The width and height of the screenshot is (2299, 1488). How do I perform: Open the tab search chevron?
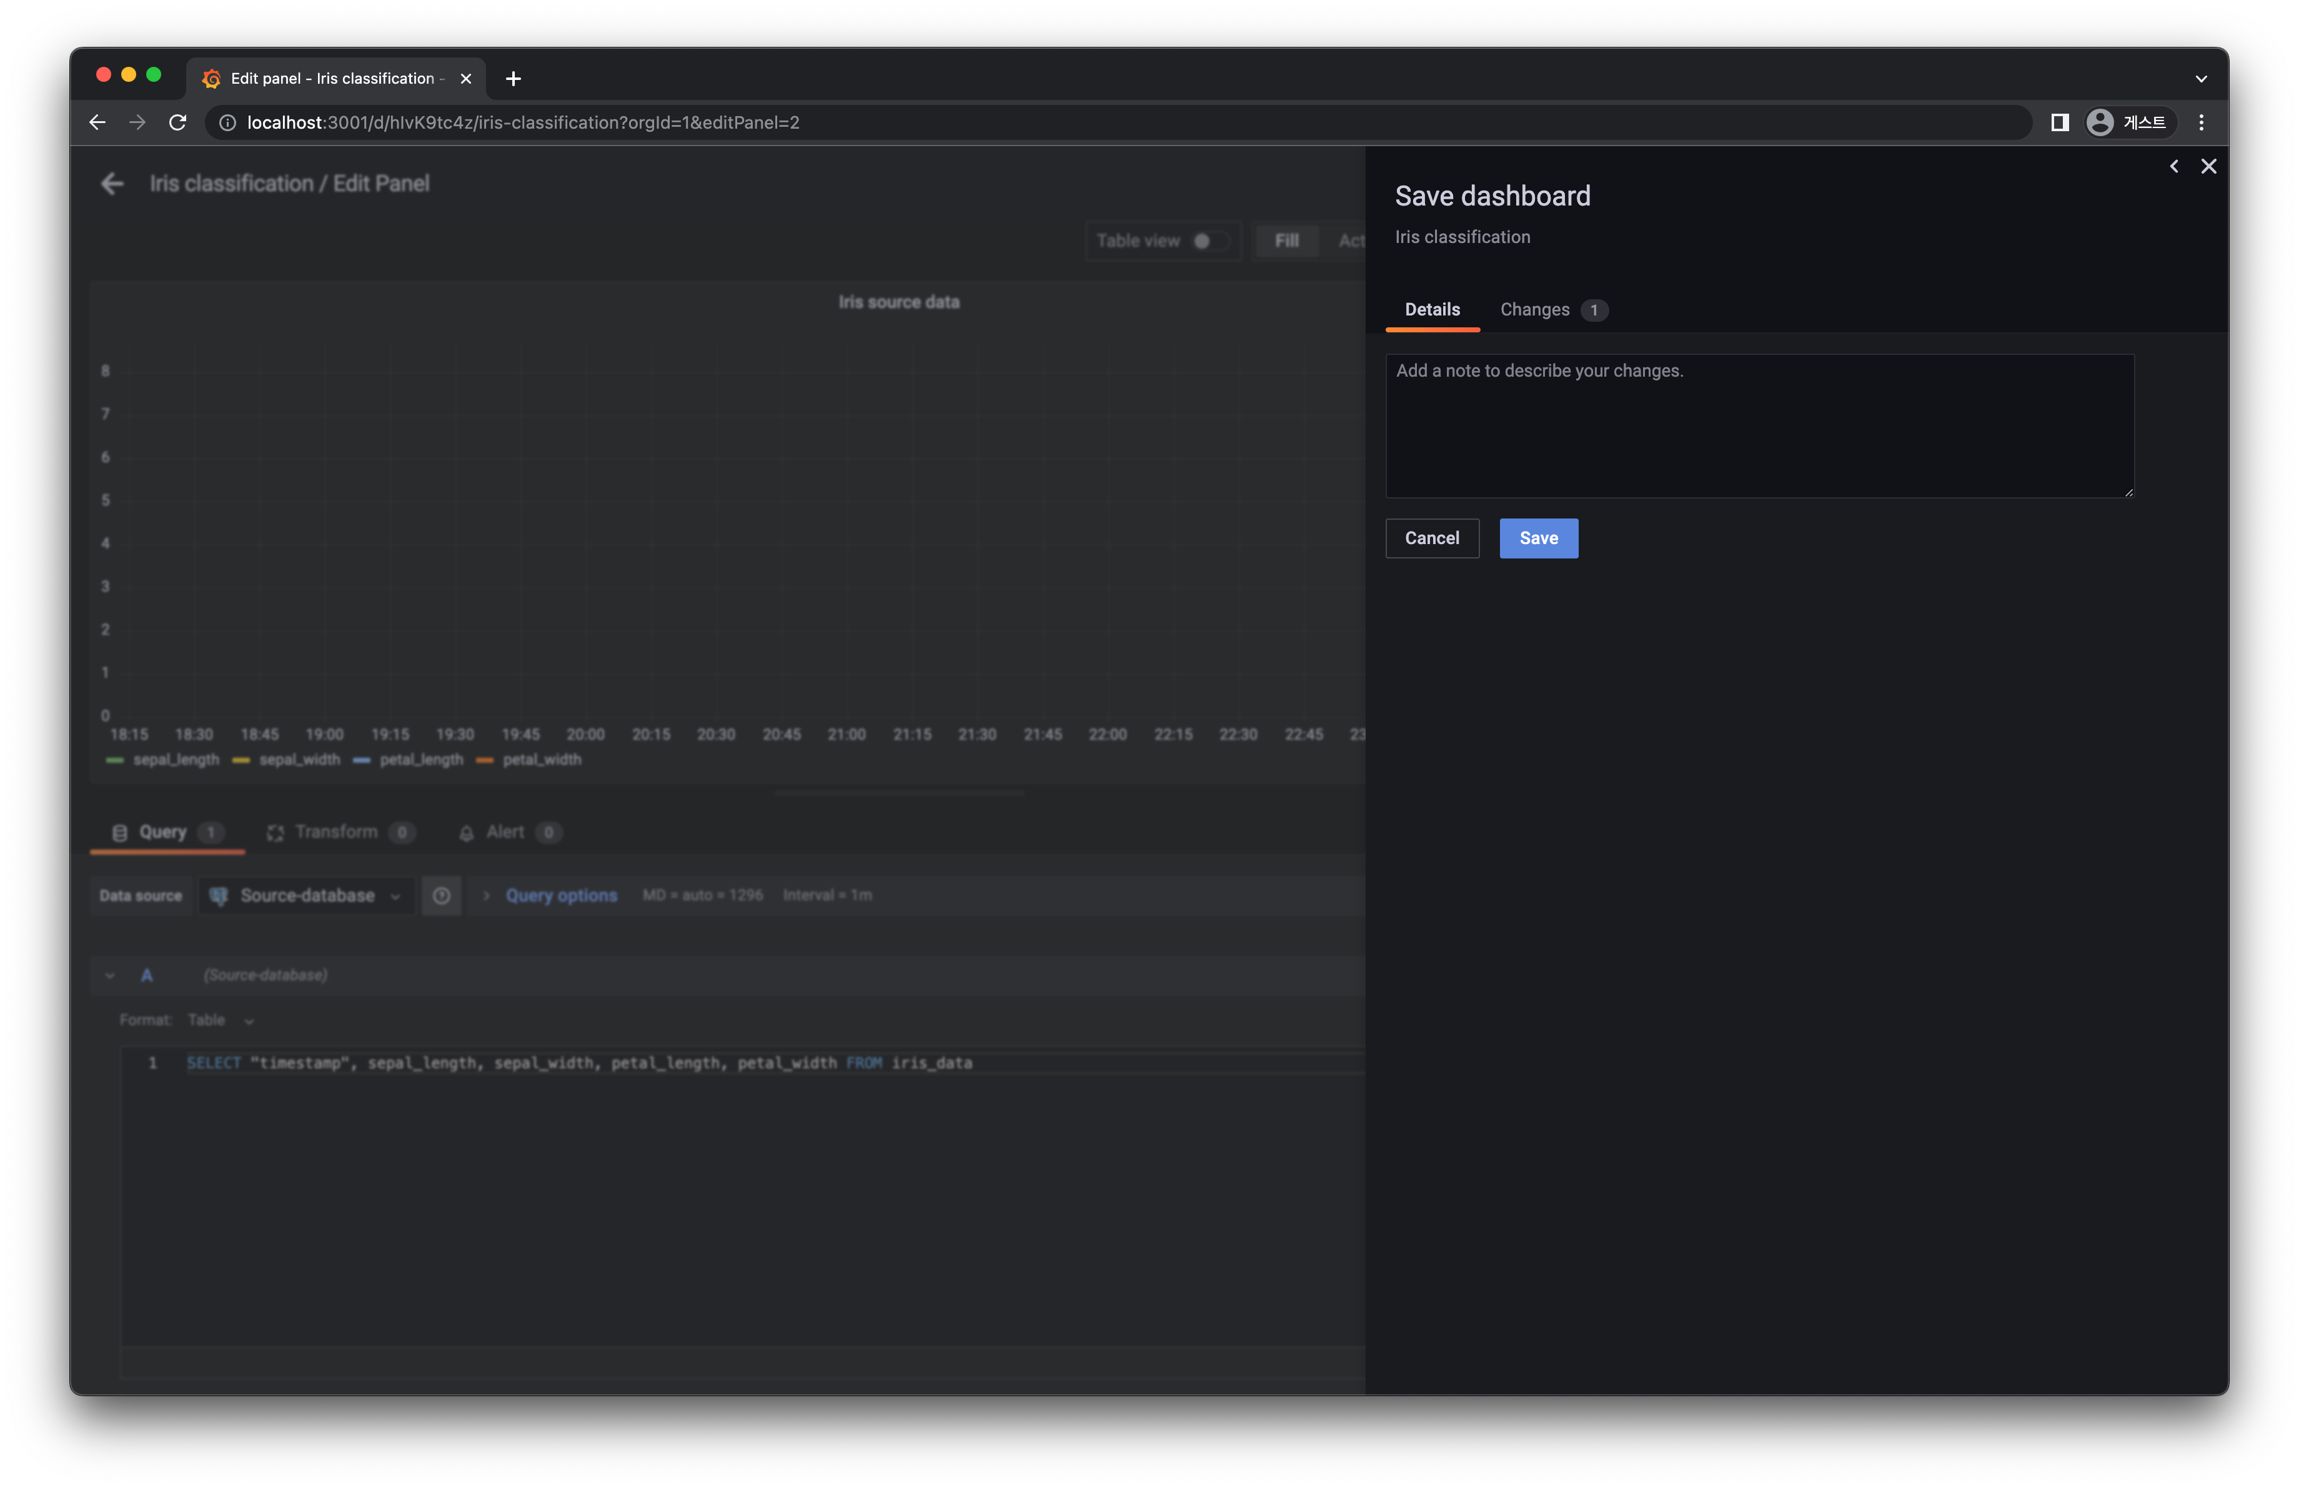2202,78
